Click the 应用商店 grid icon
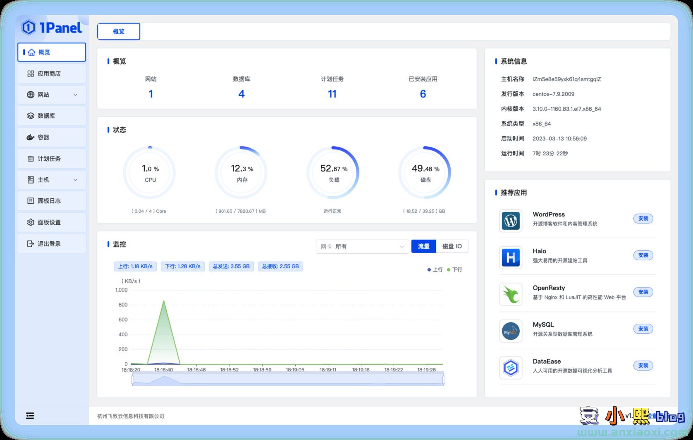Viewport: 693px width, 440px height. 31,74
